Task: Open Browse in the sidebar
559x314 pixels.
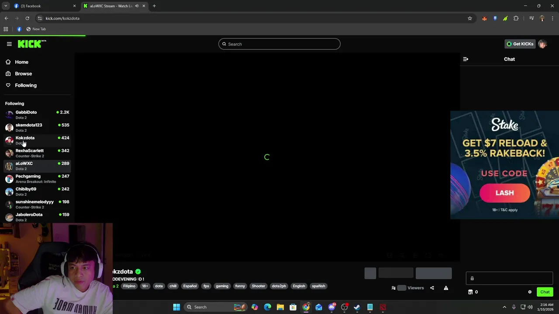Action: click(x=23, y=74)
